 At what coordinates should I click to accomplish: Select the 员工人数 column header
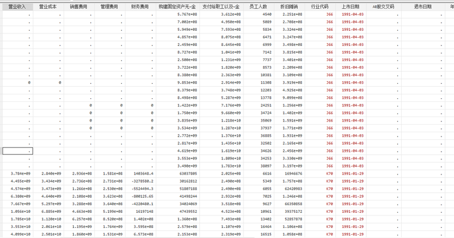pyautogui.click(x=259, y=7)
